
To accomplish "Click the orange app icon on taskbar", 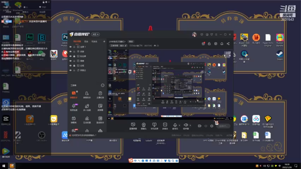I will tap(12, 166).
